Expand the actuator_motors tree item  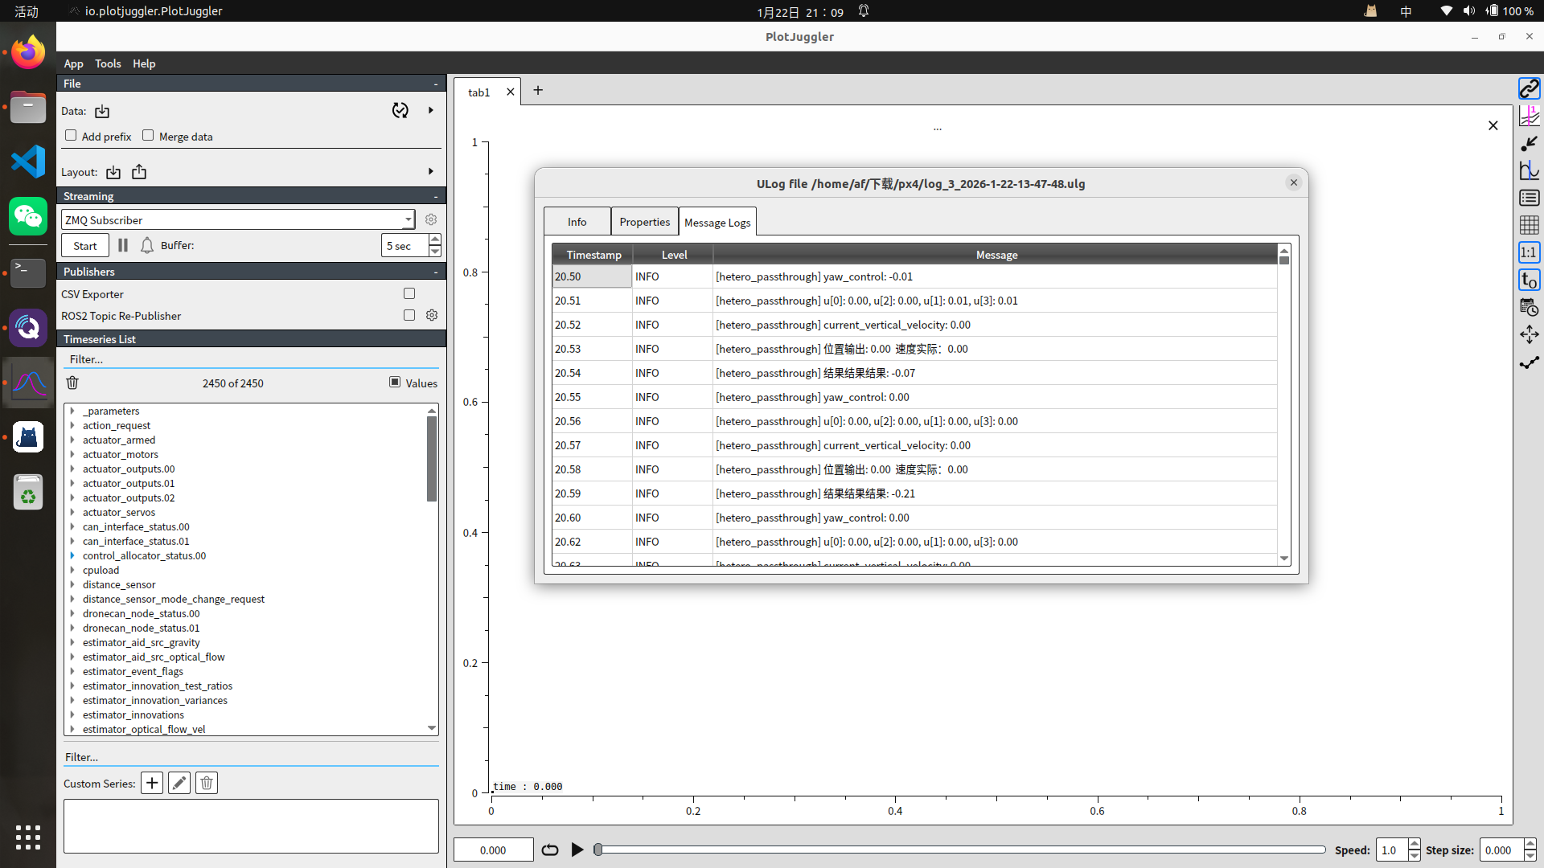72,455
